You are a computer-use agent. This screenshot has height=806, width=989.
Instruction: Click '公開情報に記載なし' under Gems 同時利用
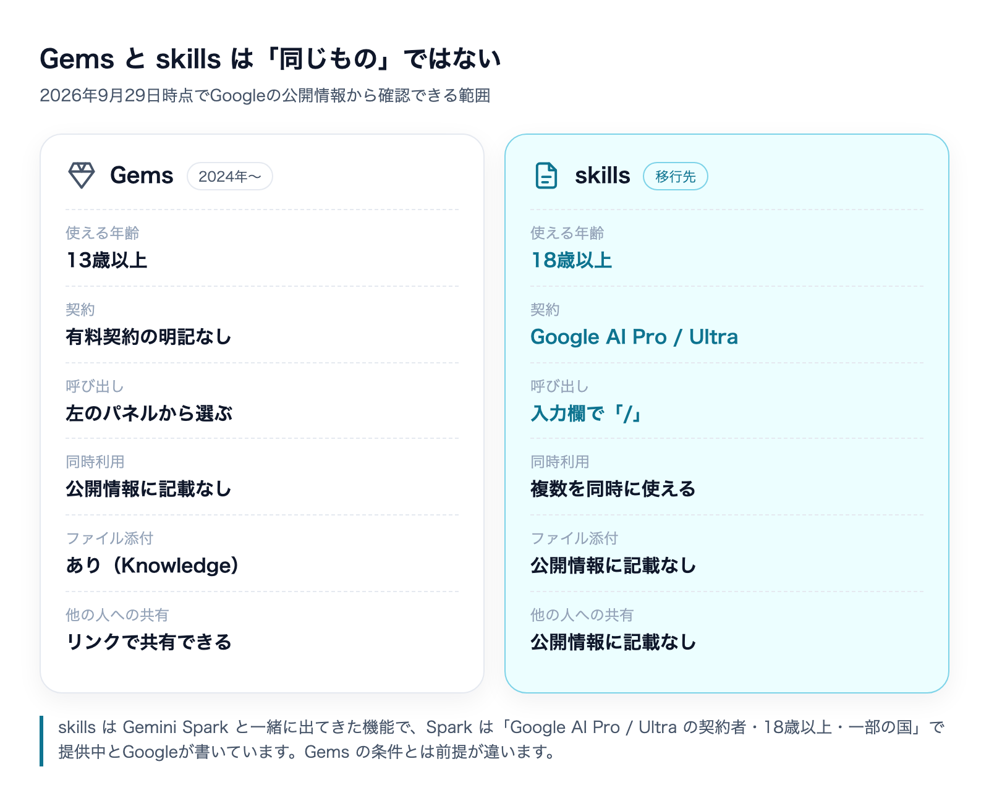point(149,489)
